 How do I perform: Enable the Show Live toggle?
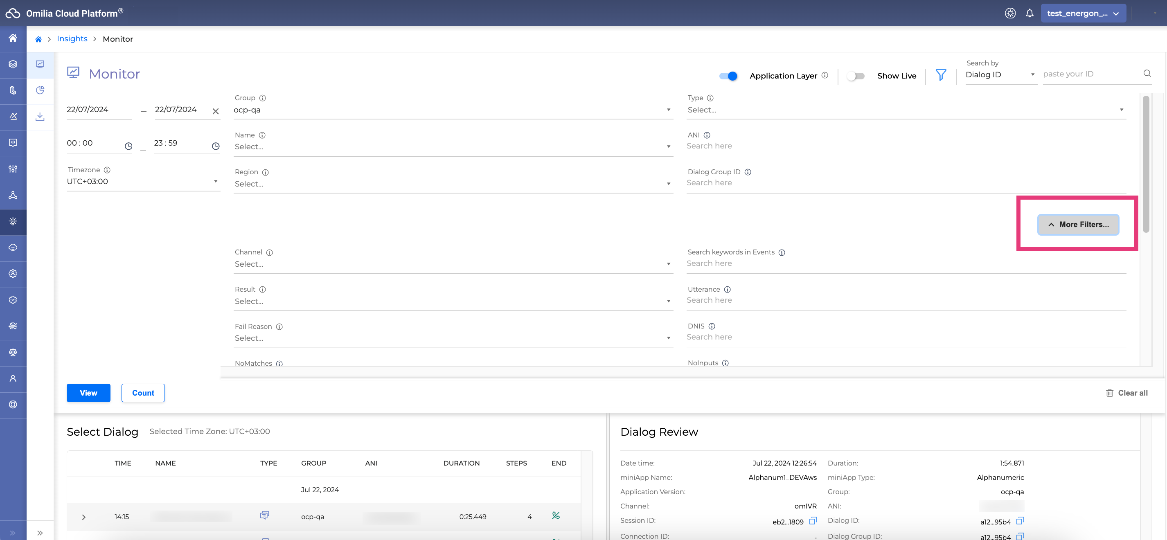855,76
